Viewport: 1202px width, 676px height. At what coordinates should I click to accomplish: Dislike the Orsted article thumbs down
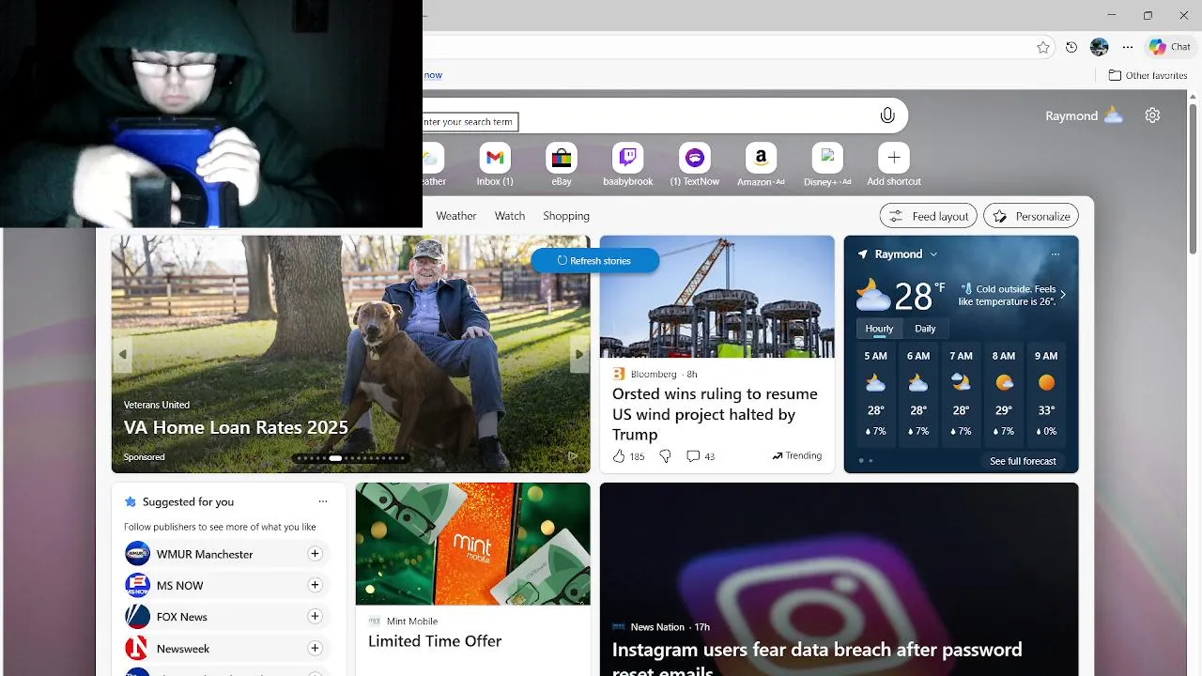665,456
